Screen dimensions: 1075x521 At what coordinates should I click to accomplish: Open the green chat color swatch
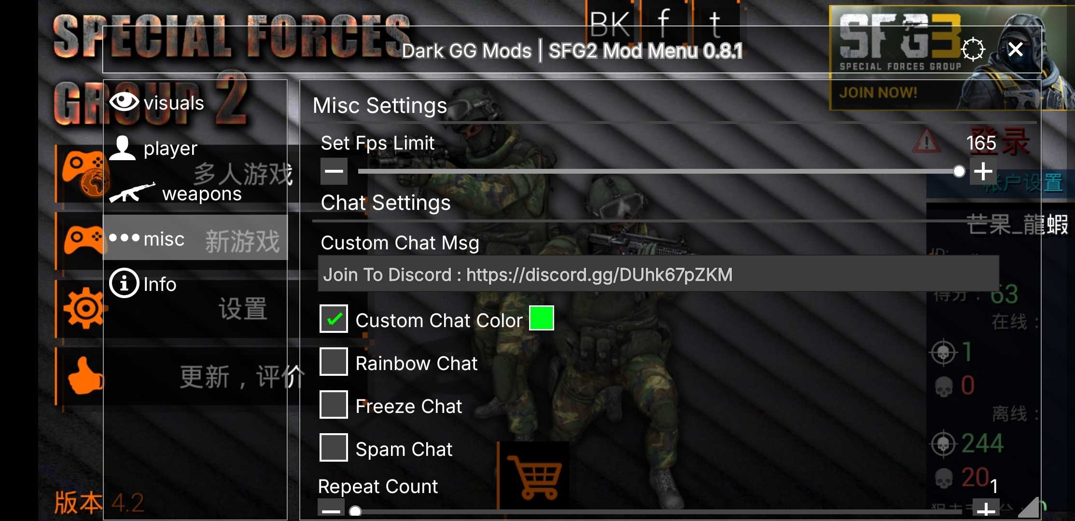pos(542,318)
